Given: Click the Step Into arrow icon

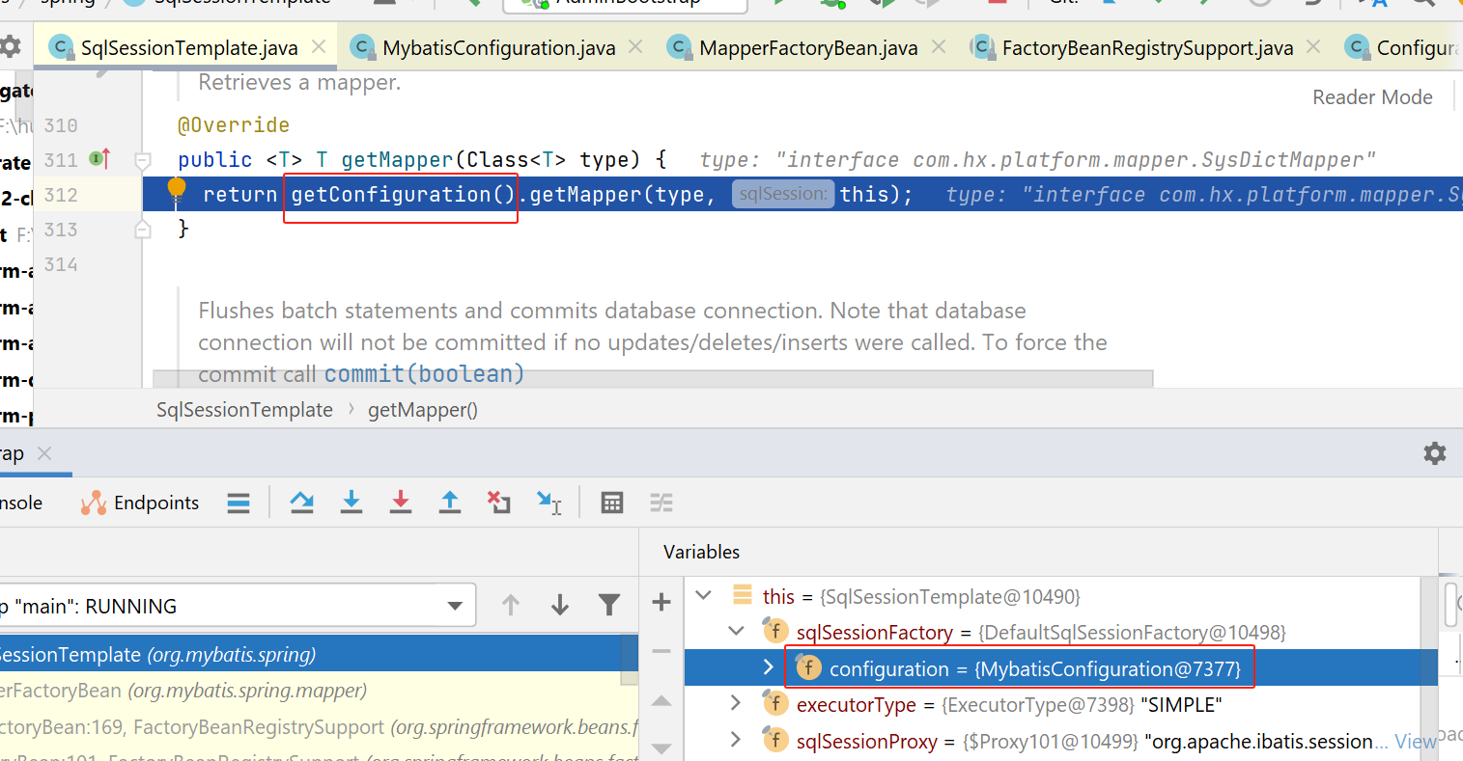Looking at the screenshot, I should (x=352, y=502).
